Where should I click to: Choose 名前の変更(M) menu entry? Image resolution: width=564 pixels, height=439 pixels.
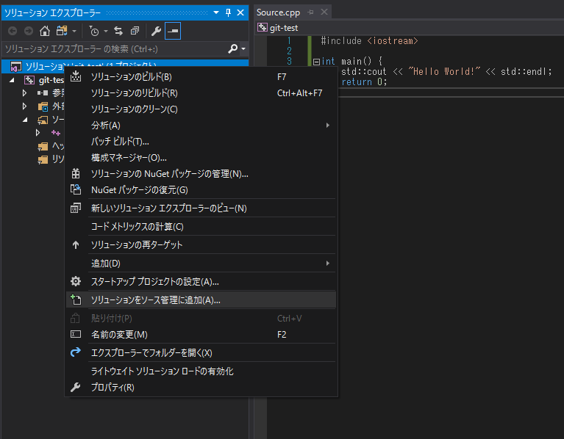point(201,335)
